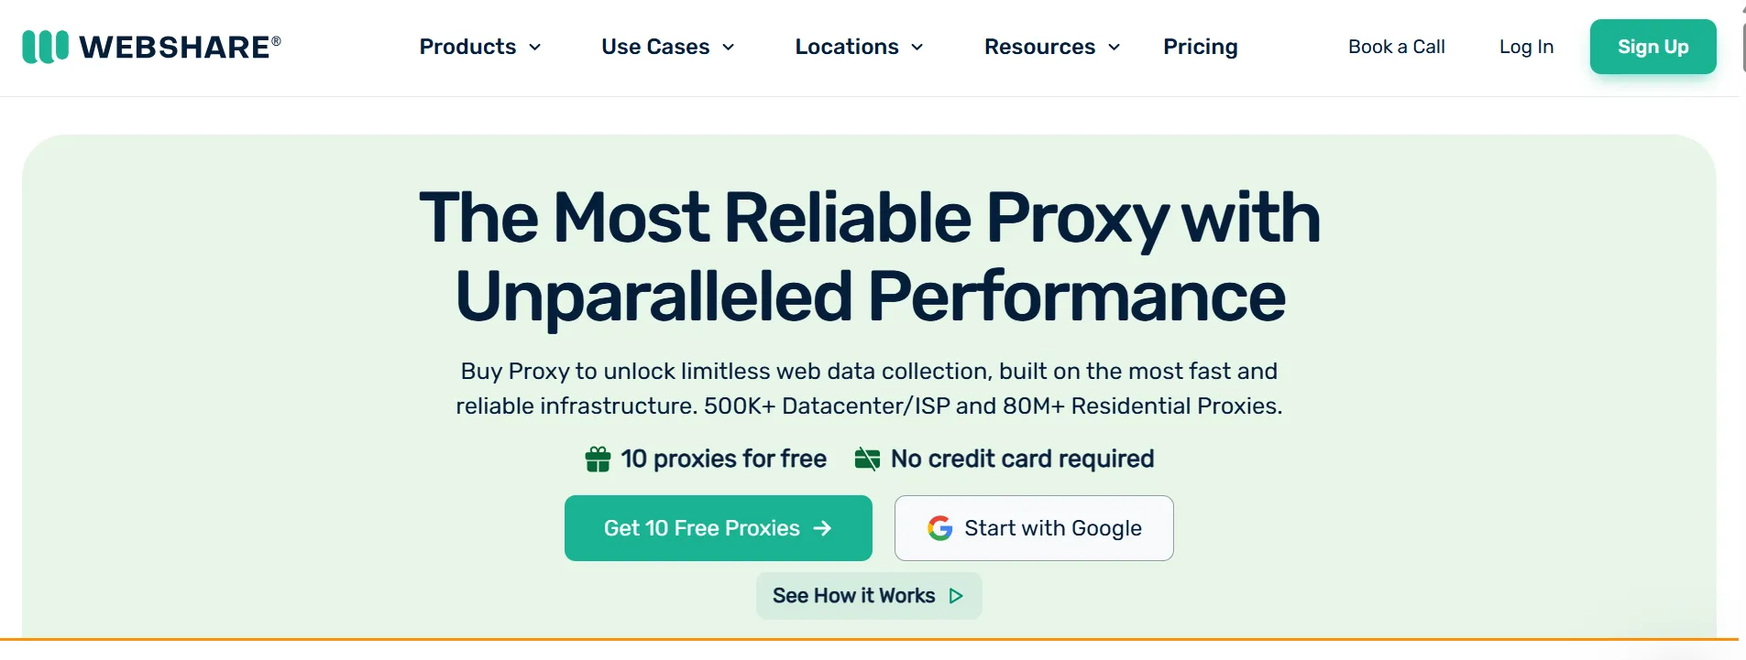
Task: Go to the Log In page
Action: [x=1526, y=47]
